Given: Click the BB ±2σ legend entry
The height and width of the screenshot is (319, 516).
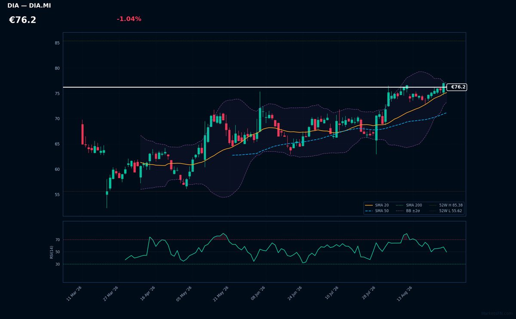Looking at the screenshot, I should [x=408, y=211].
